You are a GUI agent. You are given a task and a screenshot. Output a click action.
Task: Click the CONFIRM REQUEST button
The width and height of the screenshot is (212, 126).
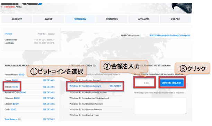coord(171,83)
